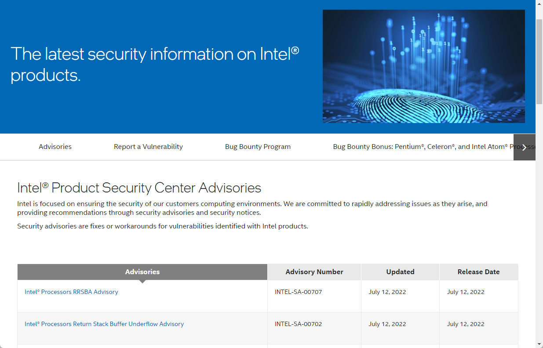This screenshot has width=543, height=348.
Task: Click the latest security information headline
Action: (x=155, y=64)
